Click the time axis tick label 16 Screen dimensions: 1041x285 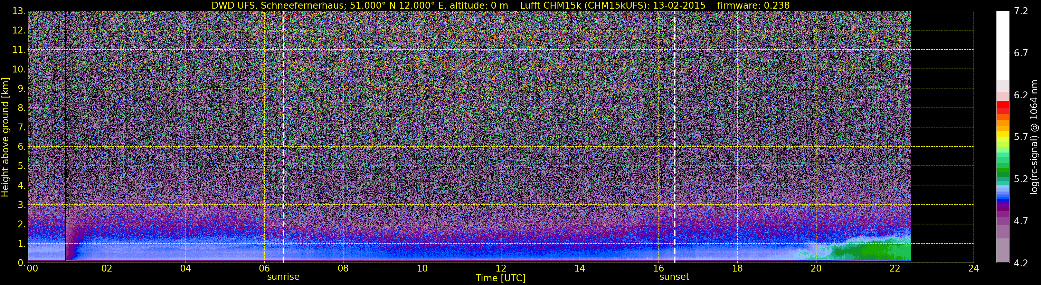pos(658,269)
